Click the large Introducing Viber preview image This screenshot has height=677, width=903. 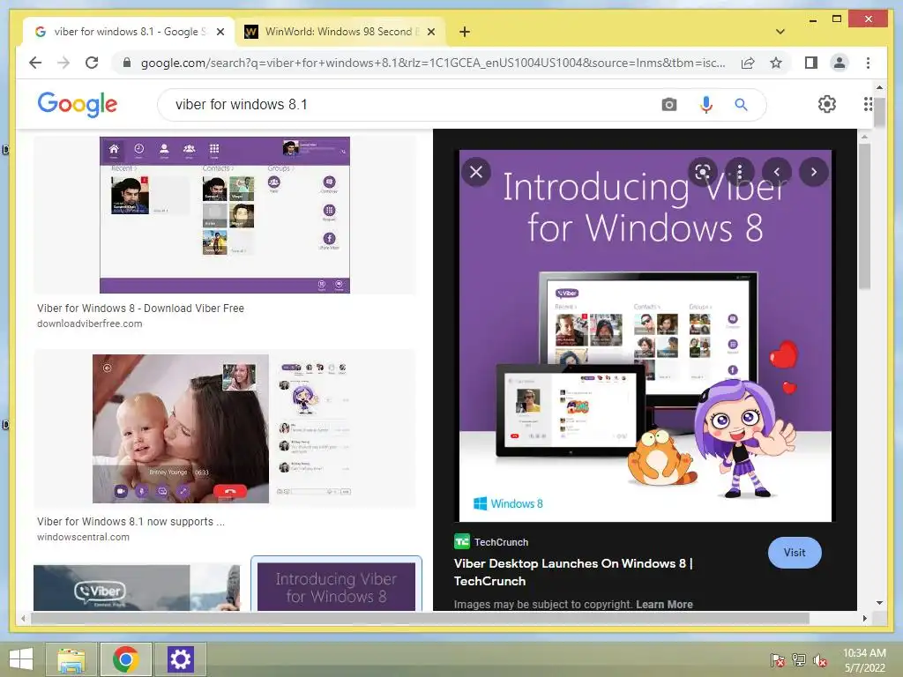pyautogui.click(x=645, y=336)
